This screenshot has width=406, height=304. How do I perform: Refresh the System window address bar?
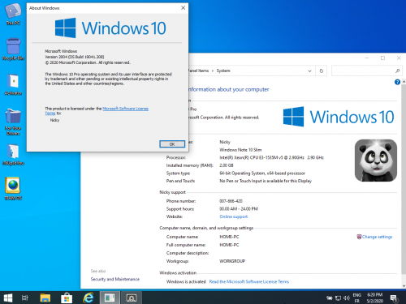click(322, 71)
